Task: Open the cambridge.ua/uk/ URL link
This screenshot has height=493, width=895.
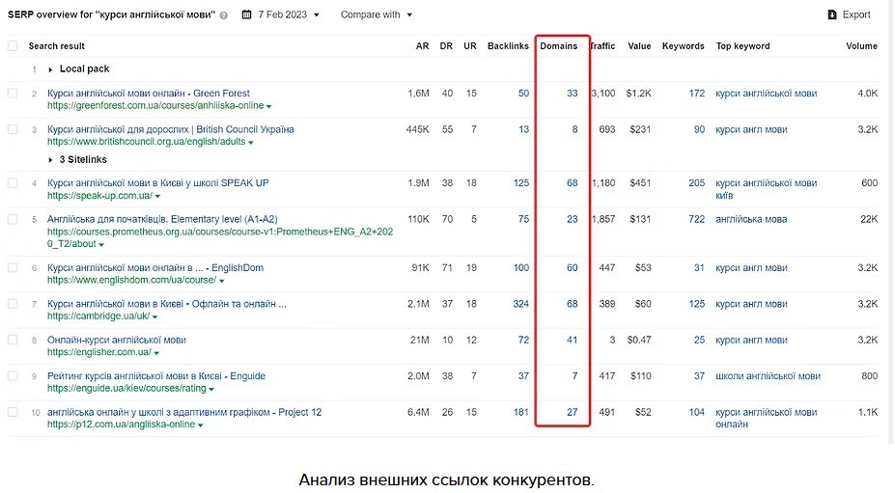Action: tap(98, 316)
